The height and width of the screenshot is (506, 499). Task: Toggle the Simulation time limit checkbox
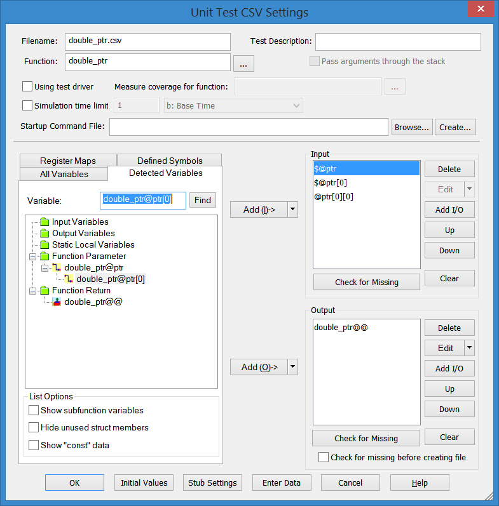click(27, 105)
